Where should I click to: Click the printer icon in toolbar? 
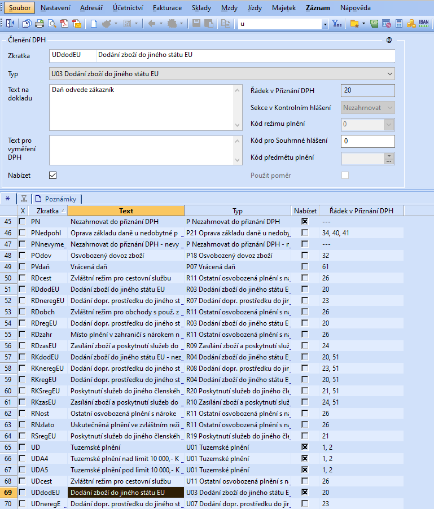pyautogui.click(x=40, y=23)
